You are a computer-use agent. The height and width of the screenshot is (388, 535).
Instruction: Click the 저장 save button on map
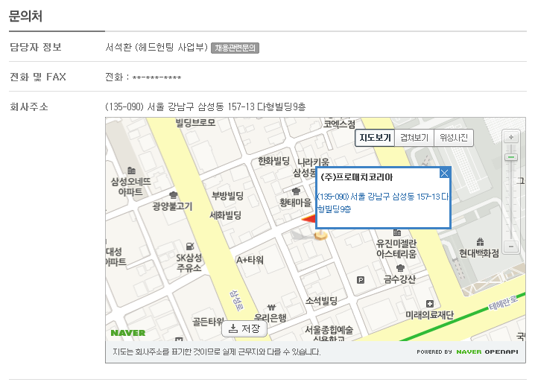(x=244, y=328)
